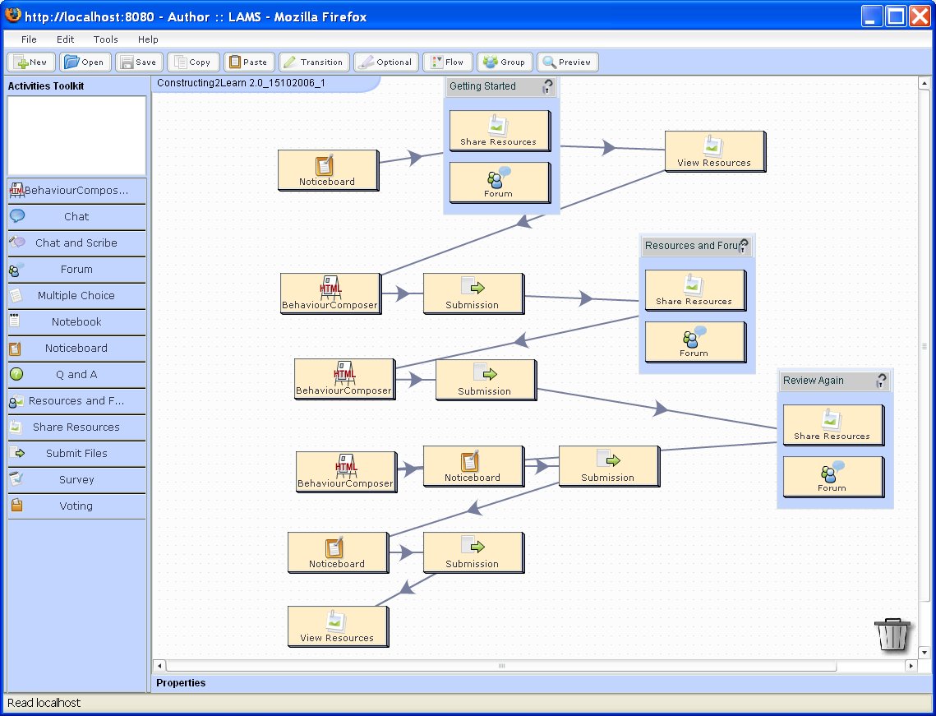The width and height of the screenshot is (936, 716).
Task: Pick the Voting activity from toolkit
Action: [76, 506]
